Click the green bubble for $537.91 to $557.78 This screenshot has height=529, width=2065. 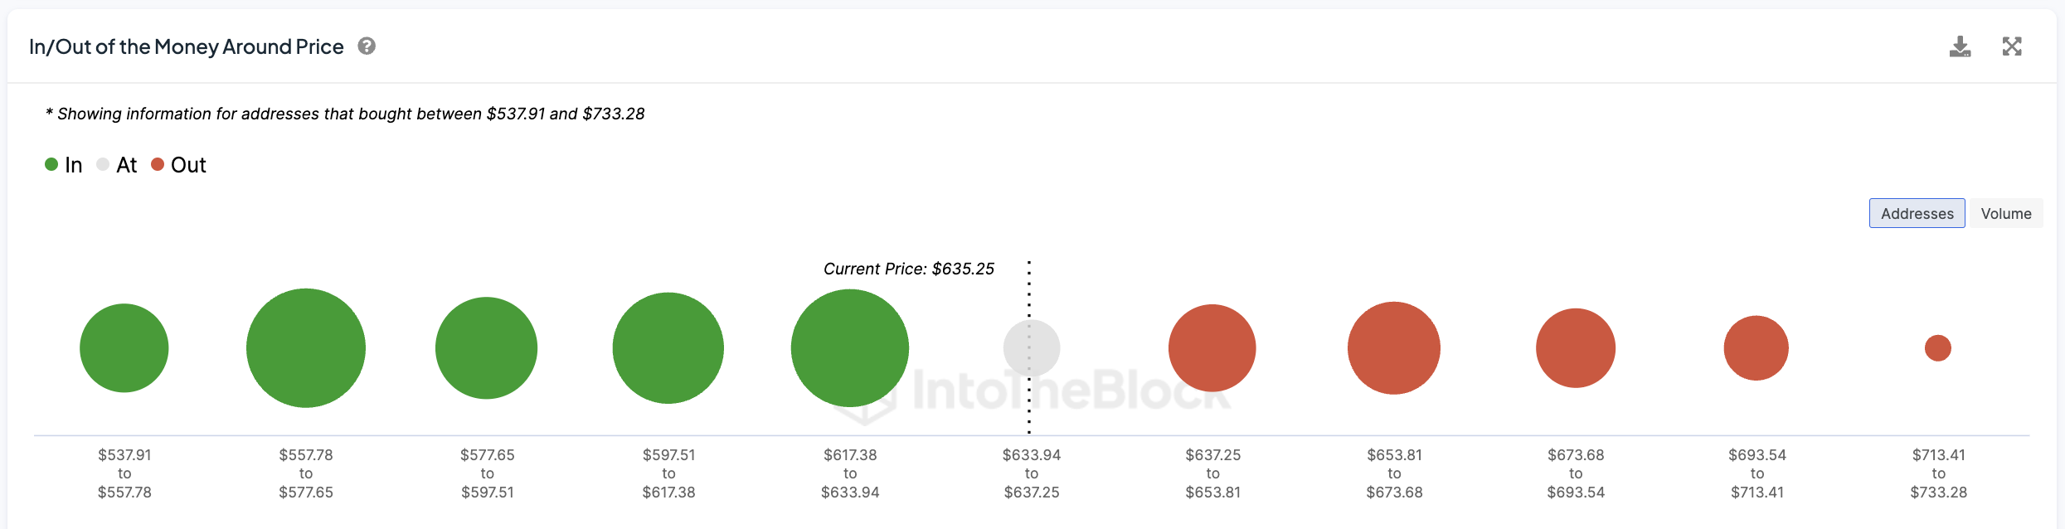pos(124,348)
